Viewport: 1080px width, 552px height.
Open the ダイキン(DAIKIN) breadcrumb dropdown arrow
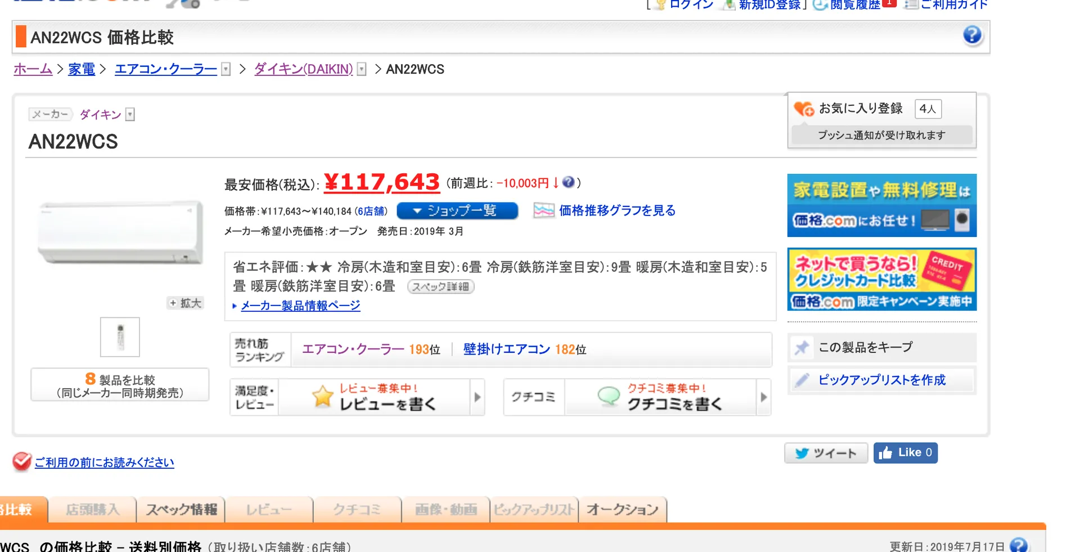(x=362, y=69)
